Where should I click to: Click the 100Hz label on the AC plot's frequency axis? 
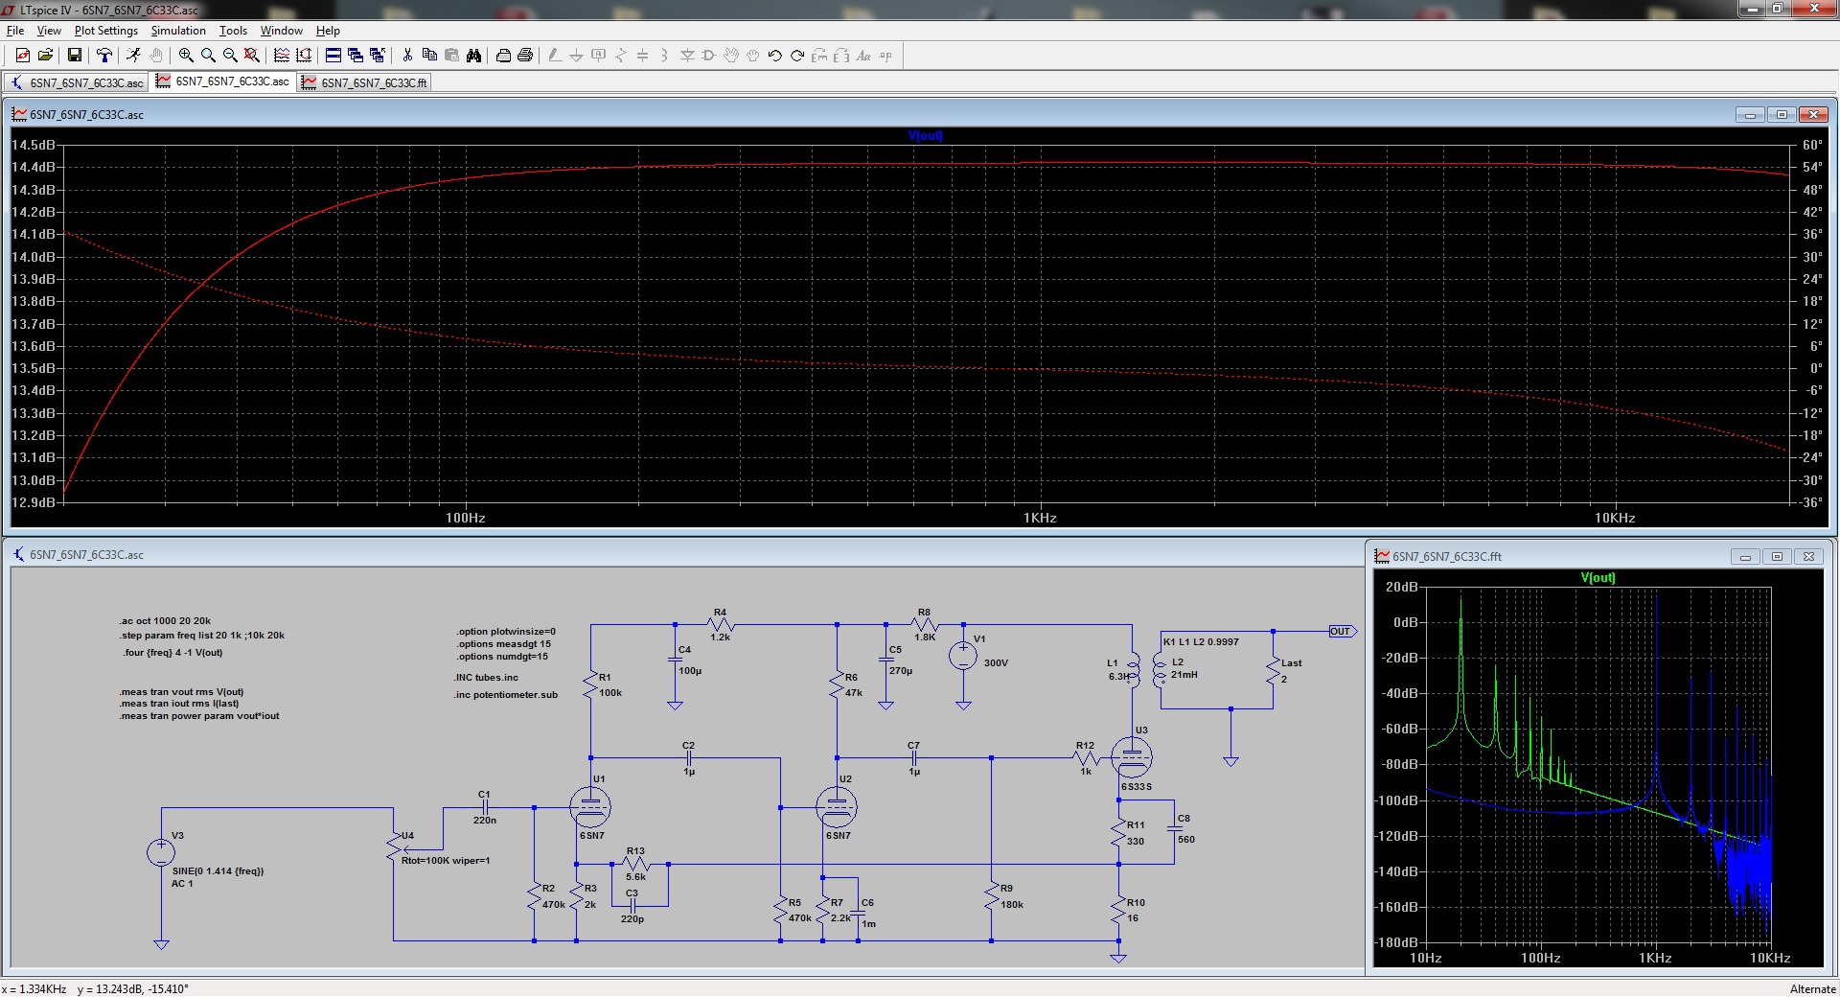tap(466, 518)
